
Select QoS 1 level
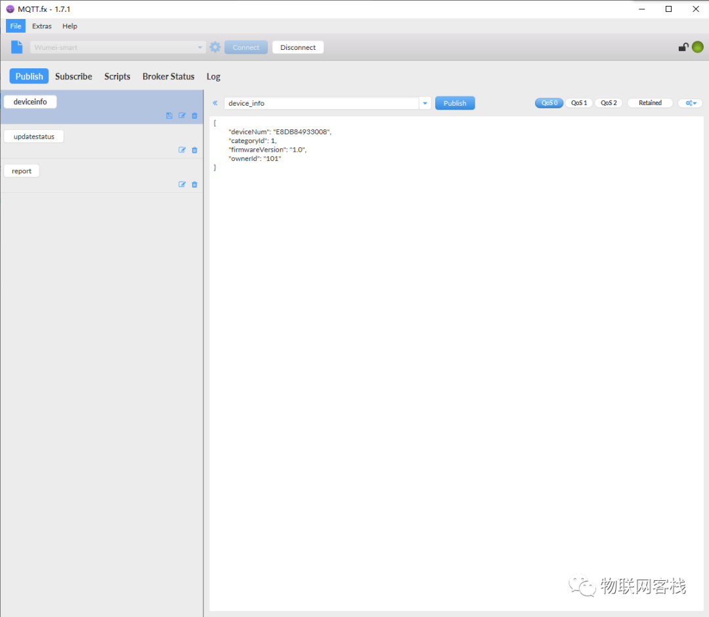pyautogui.click(x=579, y=103)
